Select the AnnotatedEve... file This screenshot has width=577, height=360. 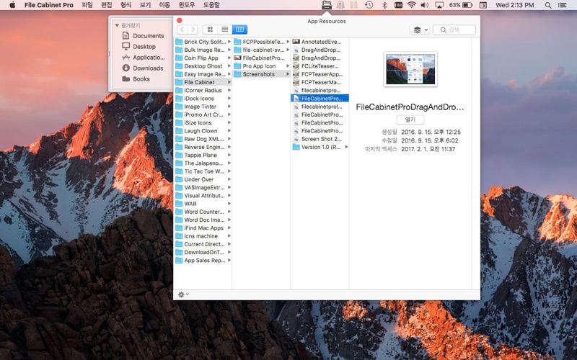320,42
